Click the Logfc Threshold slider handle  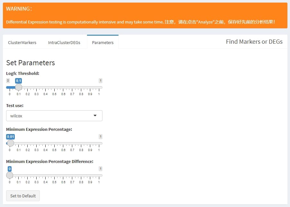pyautogui.click(x=19, y=87)
